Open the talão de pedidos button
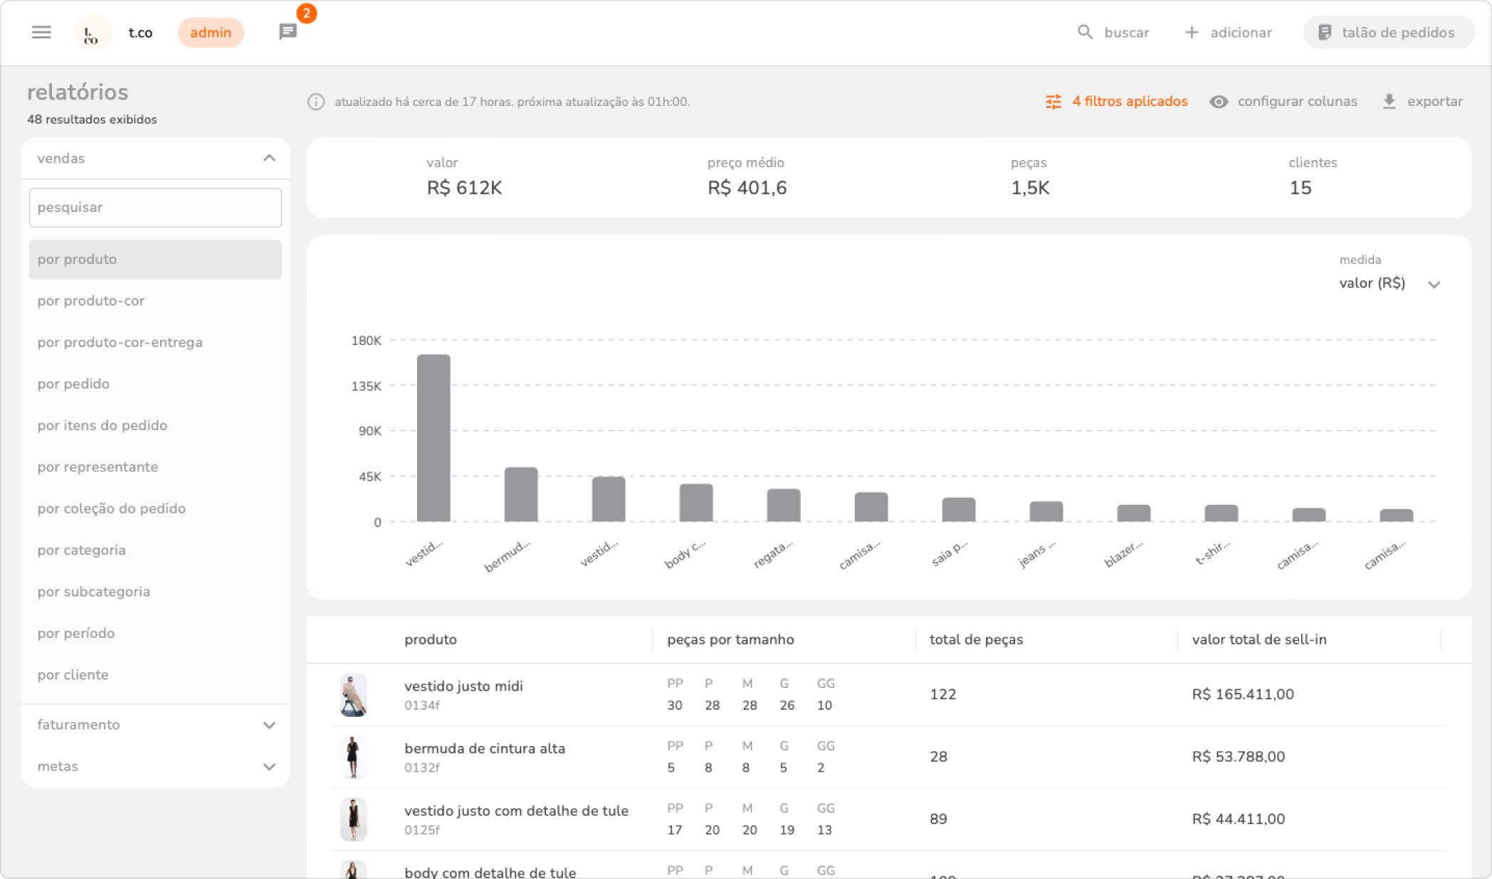The image size is (1492, 879). tap(1388, 32)
